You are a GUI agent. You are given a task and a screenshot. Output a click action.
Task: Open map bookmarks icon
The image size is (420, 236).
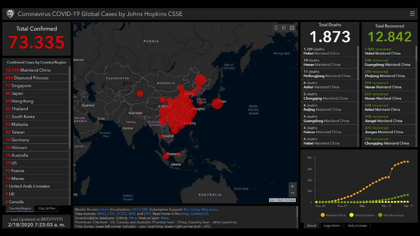coord(276,28)
